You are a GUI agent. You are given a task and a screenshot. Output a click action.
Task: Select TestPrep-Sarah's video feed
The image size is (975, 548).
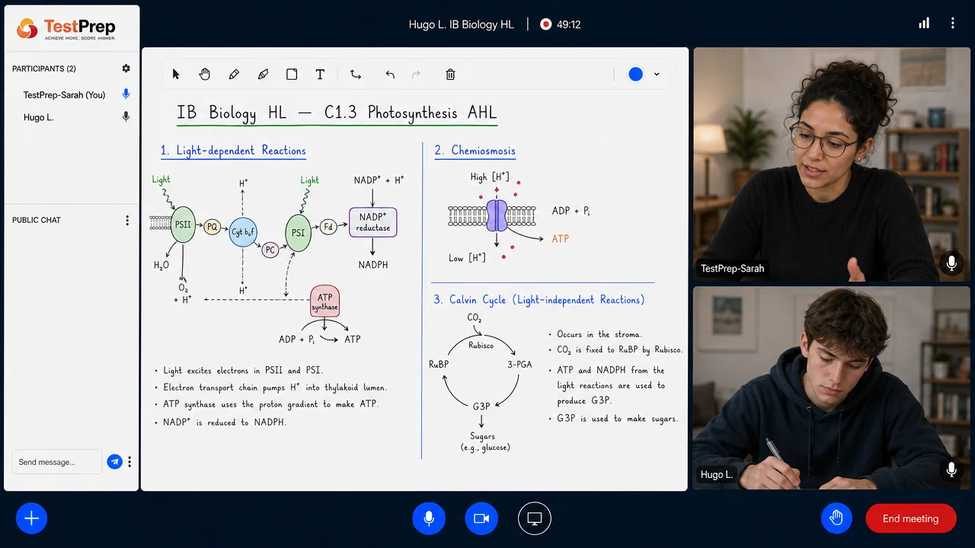832,164
